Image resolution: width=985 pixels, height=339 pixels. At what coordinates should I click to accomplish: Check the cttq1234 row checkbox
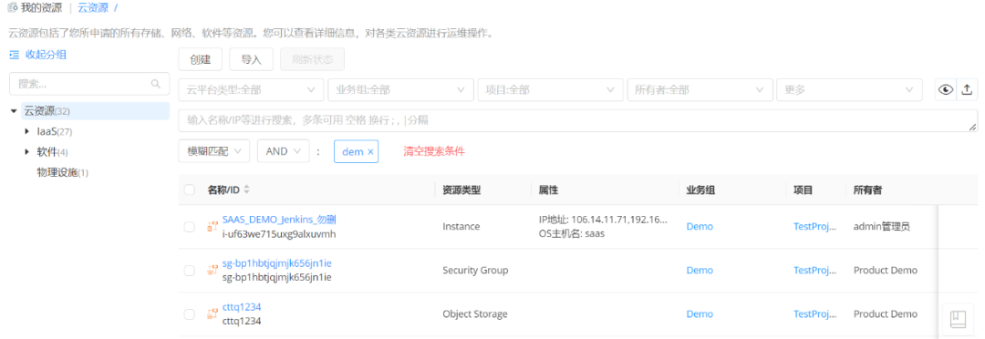click(190, 313)
